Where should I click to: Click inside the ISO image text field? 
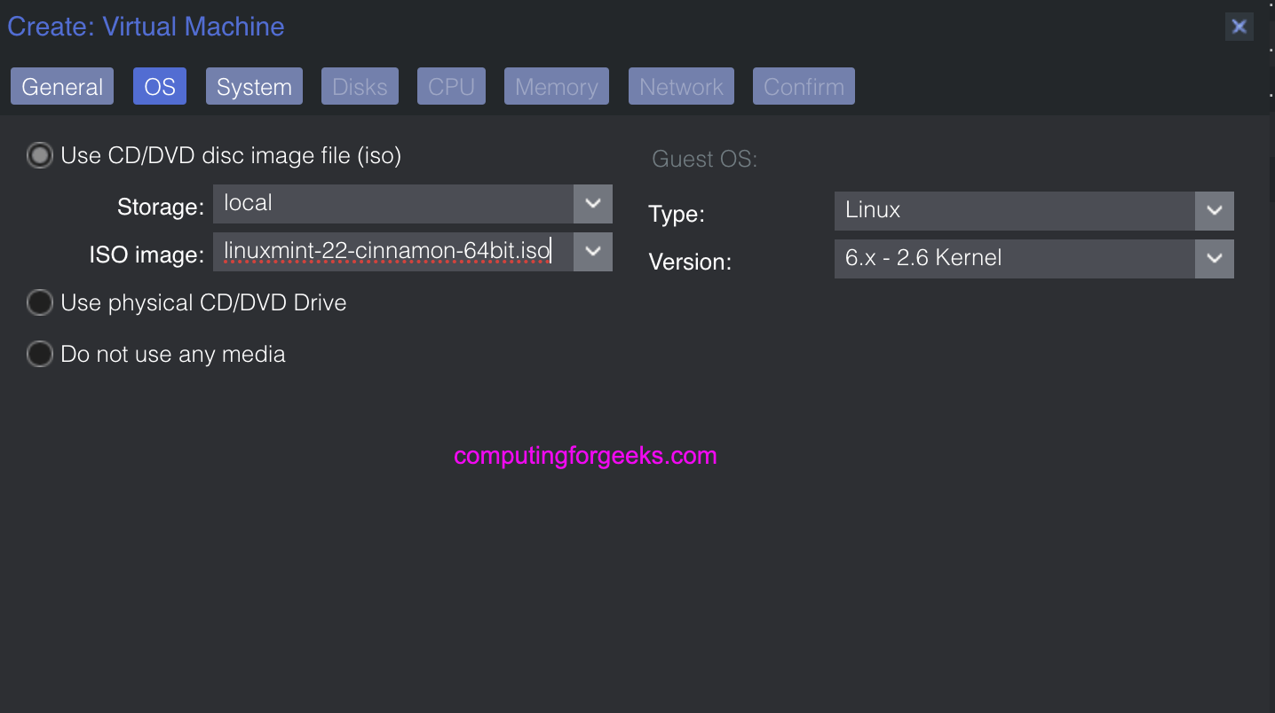tap(391, 252)
